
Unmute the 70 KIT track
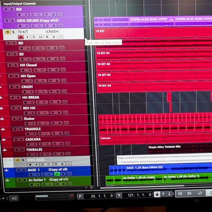point(8,32)
